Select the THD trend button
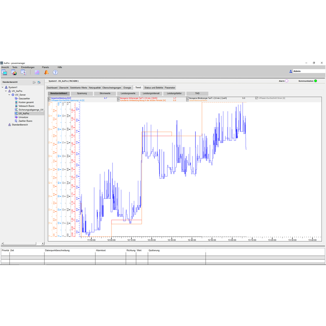This screenshot has width=326, height=326. coord(197,94)
